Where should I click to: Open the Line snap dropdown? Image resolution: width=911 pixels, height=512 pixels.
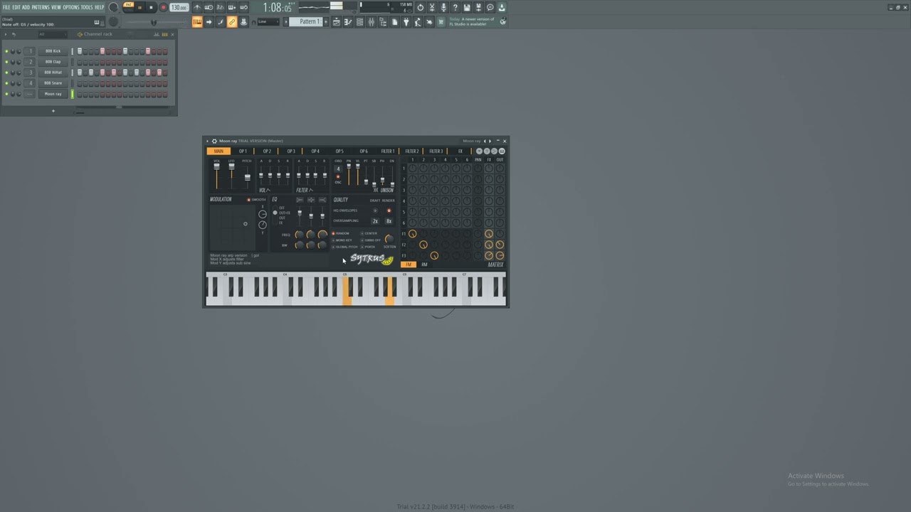click(268, 22)
